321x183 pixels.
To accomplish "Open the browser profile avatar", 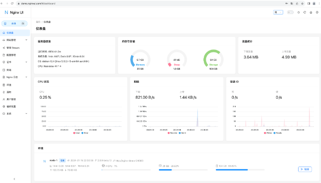I will pos(314,3).
